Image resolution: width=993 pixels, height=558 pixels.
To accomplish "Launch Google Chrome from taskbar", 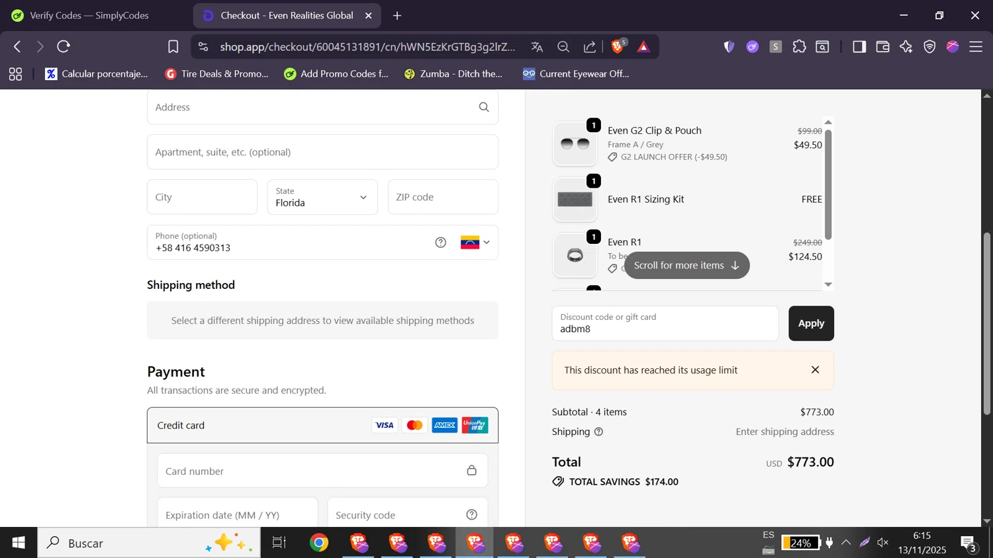I will (x=319, y=543).
